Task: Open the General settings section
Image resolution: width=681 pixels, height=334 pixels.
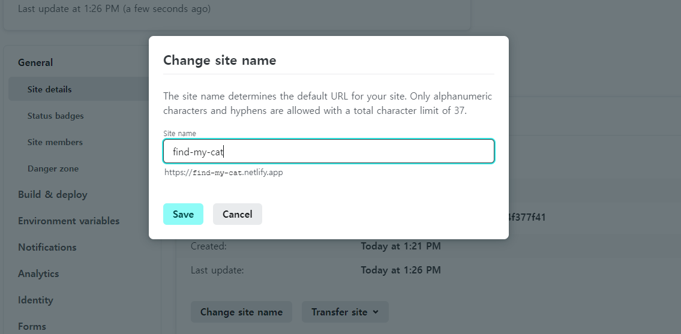Action: click(x=35, y=62)
